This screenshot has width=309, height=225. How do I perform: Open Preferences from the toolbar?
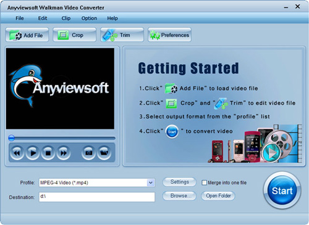[169, 35]
